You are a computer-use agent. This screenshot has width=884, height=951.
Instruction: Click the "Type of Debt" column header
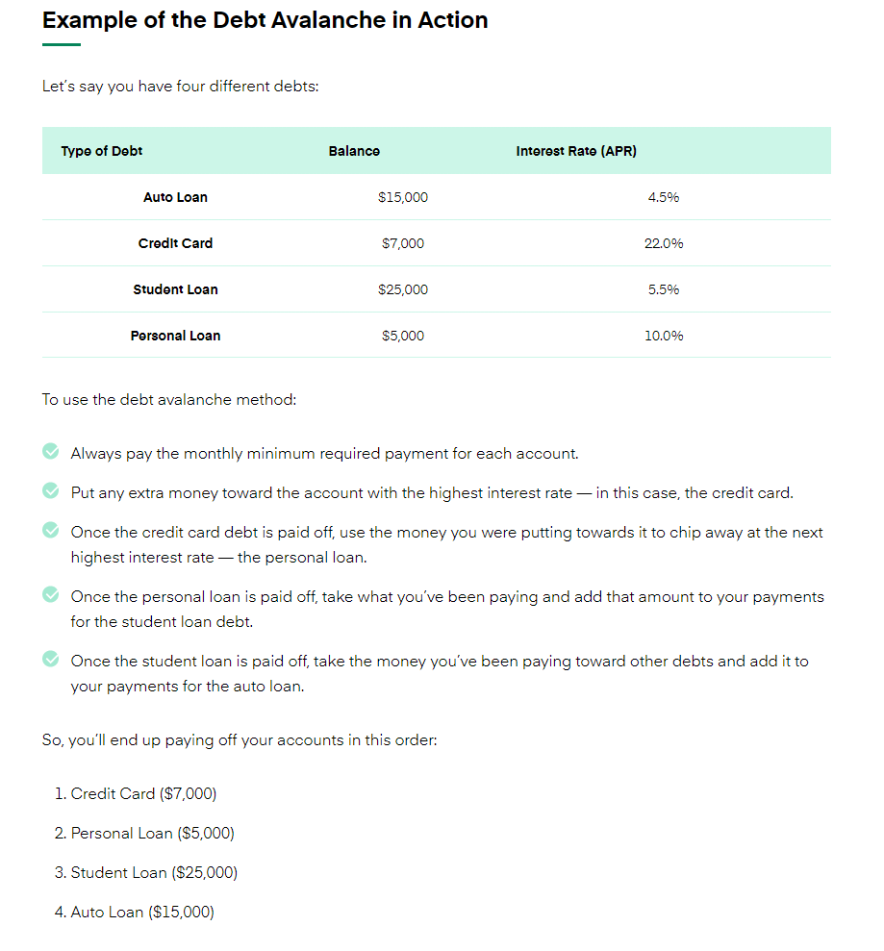(102, 151)
